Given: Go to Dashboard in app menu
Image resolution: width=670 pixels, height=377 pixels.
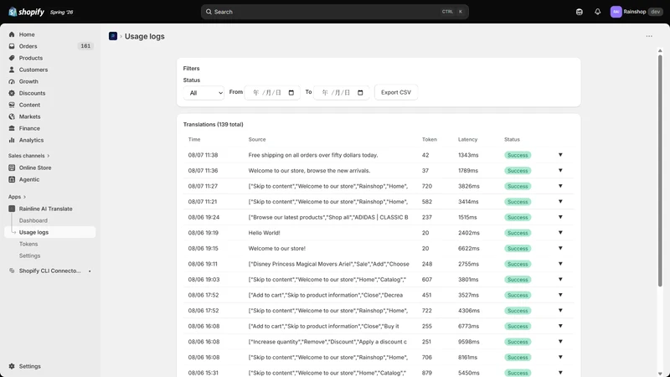Looking at the screenshot, I should pos(33,220).
